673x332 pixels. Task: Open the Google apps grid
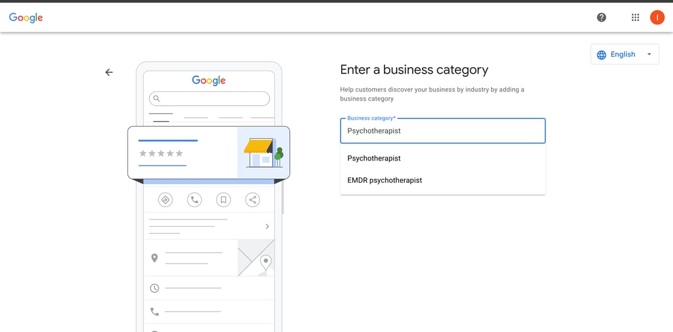[x=636, y=18]
